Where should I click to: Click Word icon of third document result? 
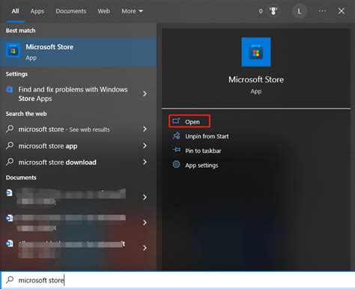click(9, 243)
